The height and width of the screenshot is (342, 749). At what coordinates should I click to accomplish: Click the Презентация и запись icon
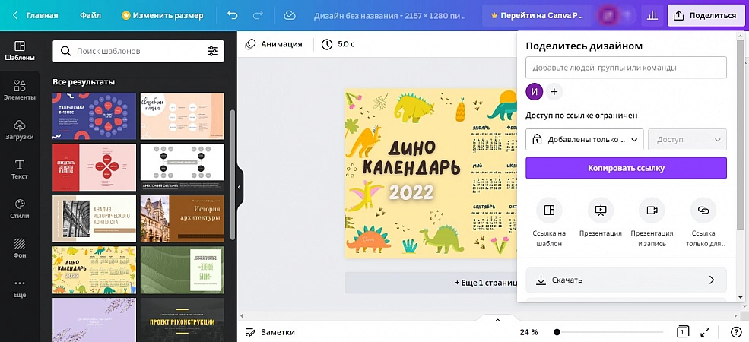(652, 211)
